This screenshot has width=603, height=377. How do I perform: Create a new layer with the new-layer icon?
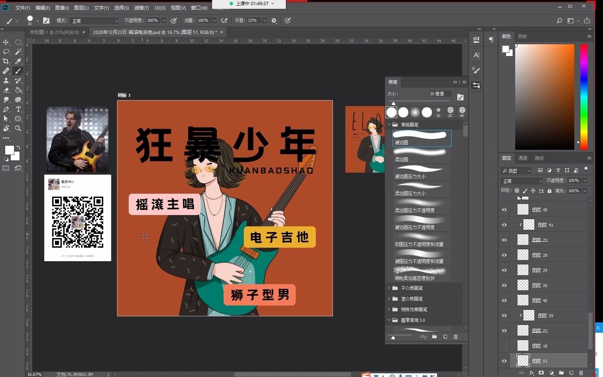pyautogui.click(x=572, y=373)
